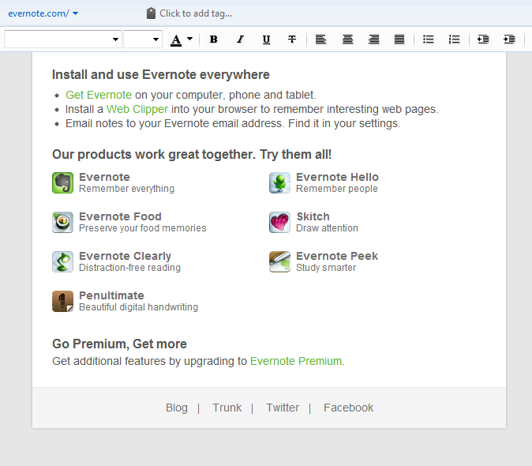
Task: Toggle bold formatting
Action: 213,39
